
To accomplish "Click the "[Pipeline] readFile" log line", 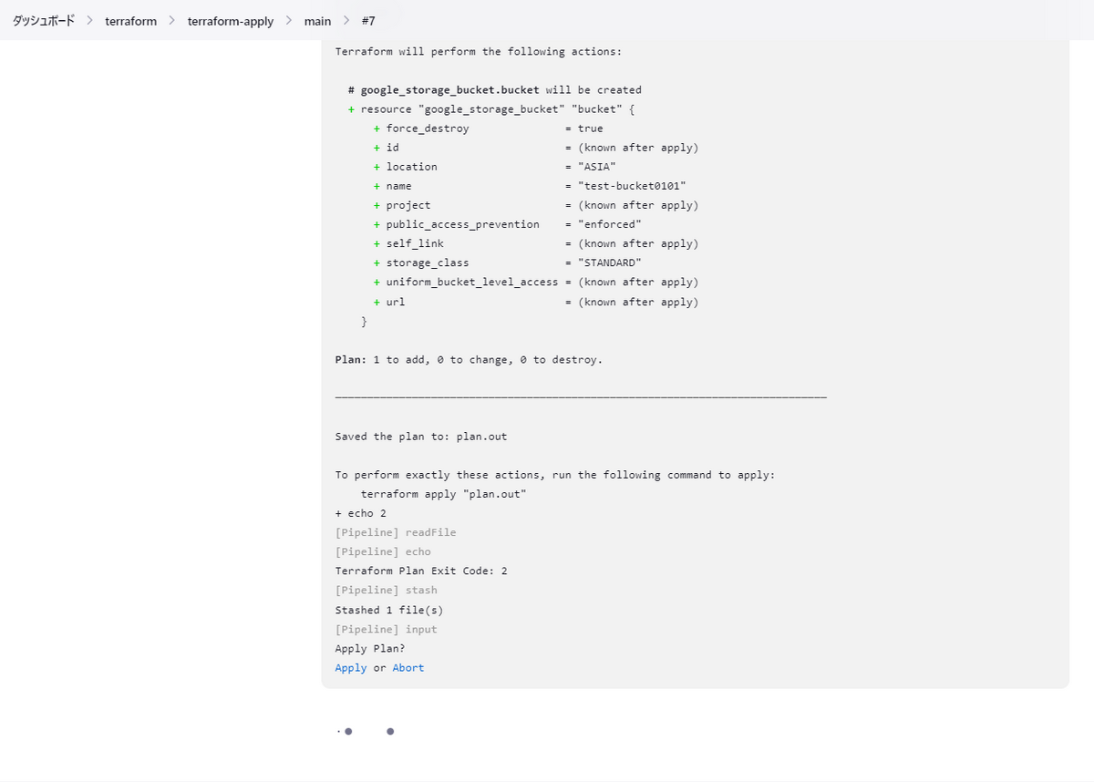I will coord(396,533).
